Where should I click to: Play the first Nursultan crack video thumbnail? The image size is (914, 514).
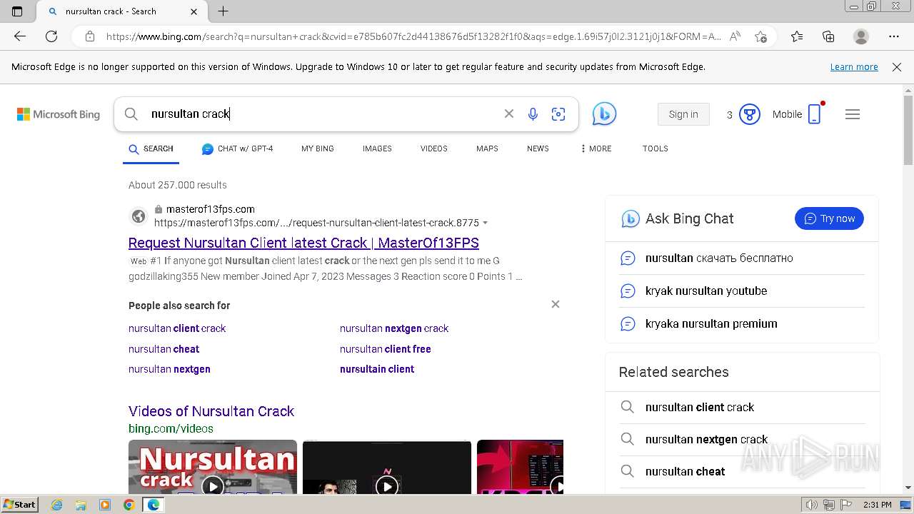213,467
